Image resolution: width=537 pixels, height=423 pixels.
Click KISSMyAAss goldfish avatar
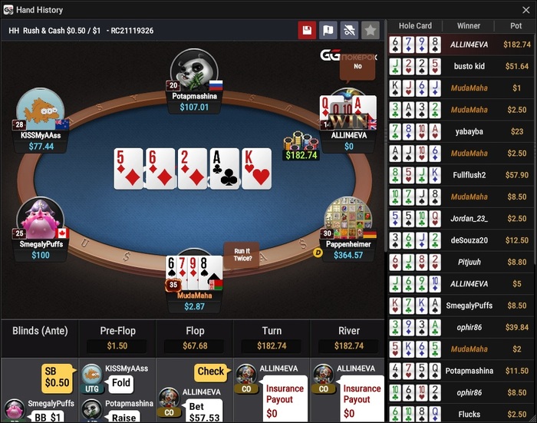(41, 109)
